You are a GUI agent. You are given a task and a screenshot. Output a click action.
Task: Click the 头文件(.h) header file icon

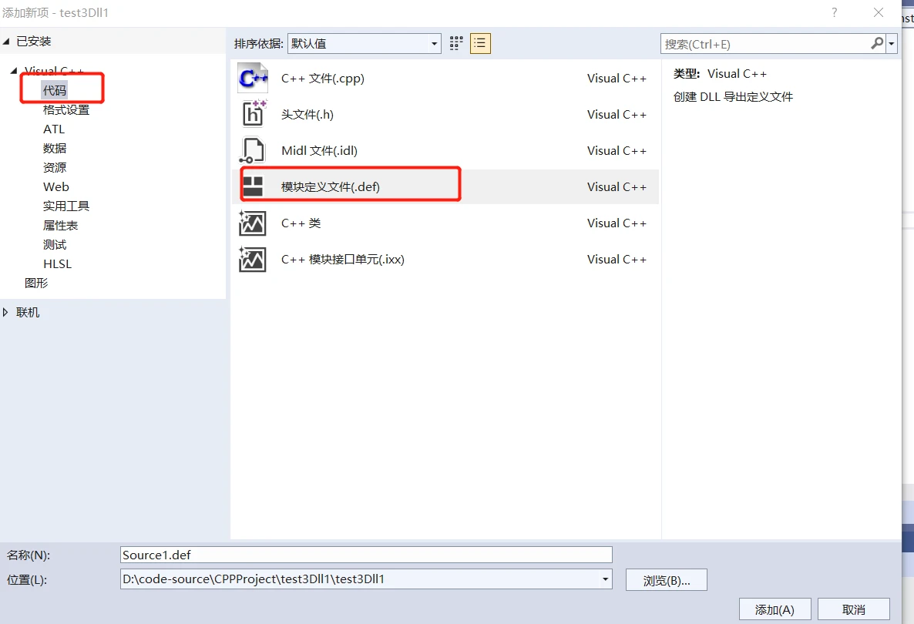pos(253,114)
